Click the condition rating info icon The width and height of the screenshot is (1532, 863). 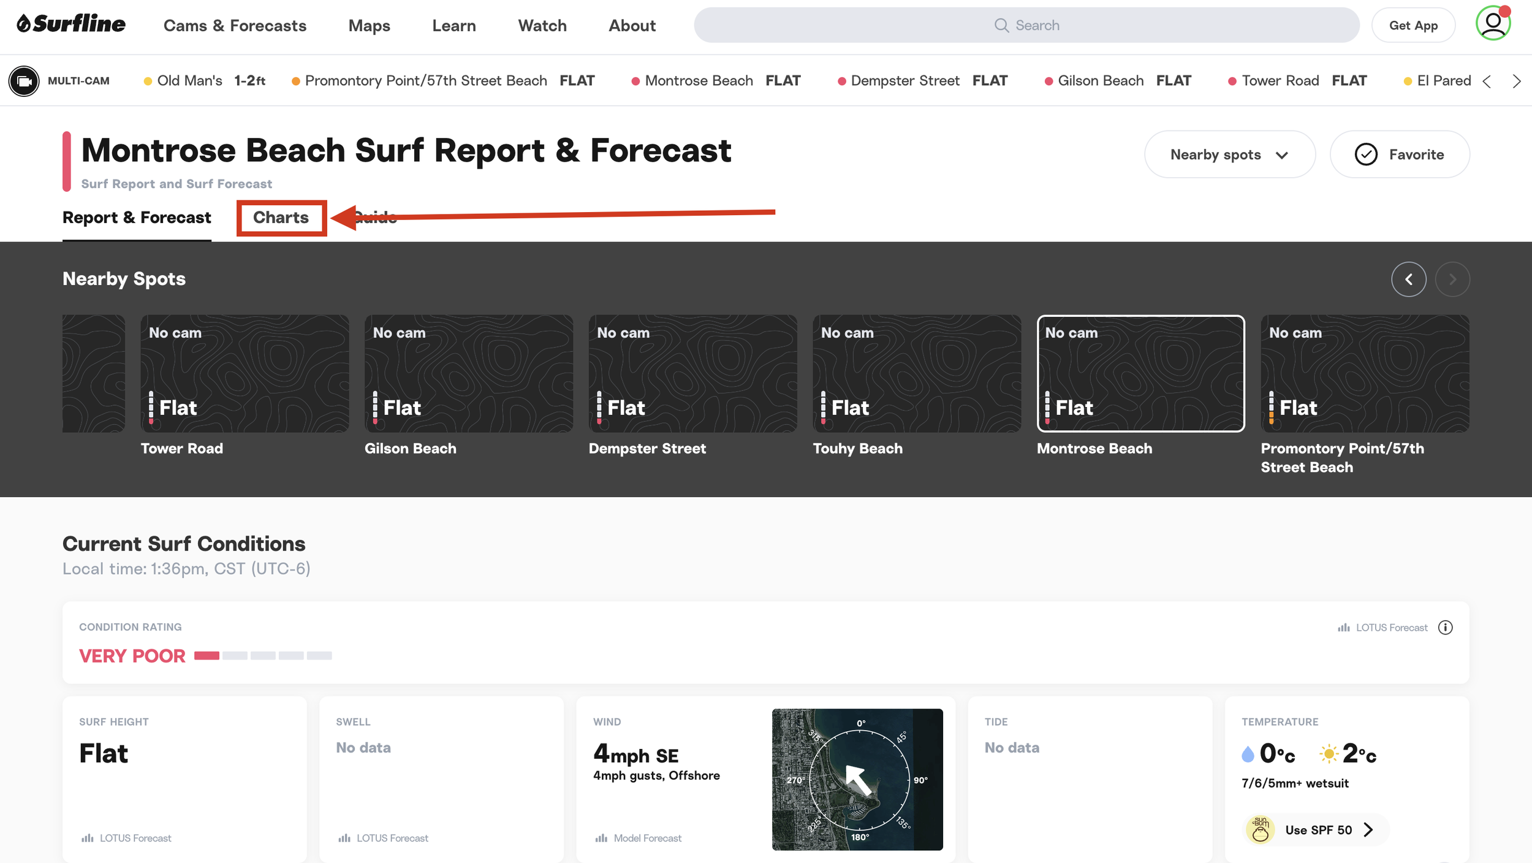pos(1445,627)
